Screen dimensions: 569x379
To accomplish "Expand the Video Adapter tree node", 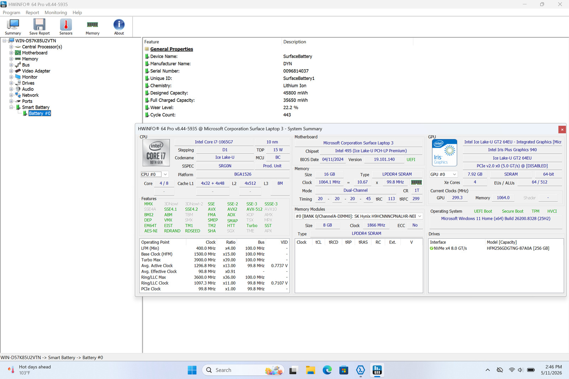I will click(11, 71).
